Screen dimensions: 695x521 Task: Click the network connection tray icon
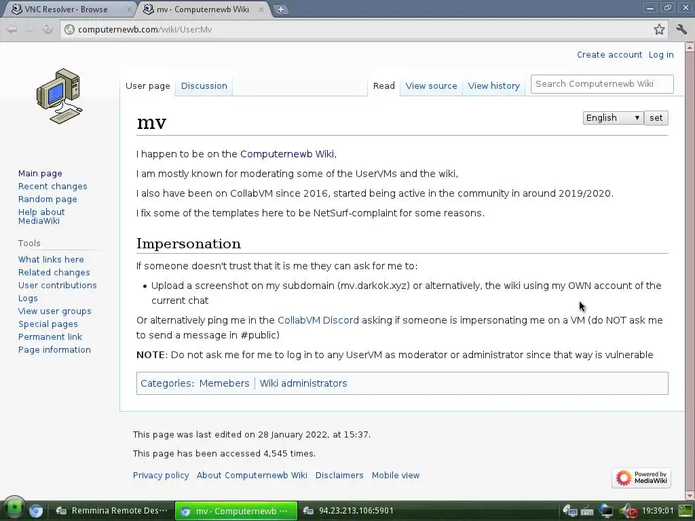point(569,511)
